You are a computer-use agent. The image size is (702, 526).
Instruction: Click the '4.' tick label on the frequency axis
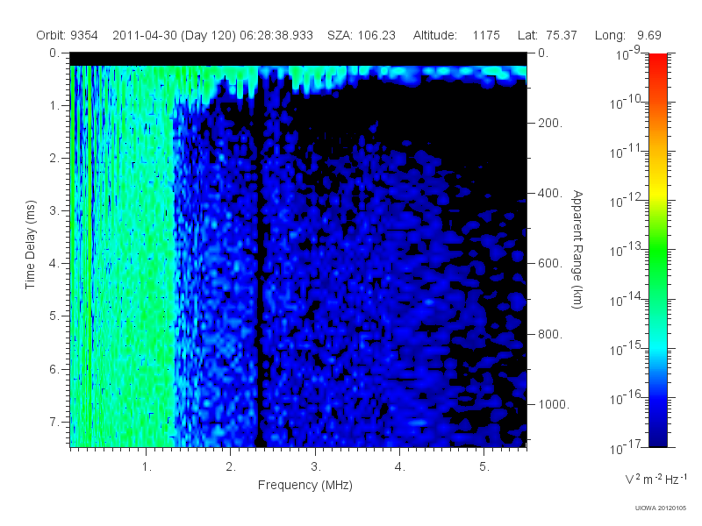400,467
